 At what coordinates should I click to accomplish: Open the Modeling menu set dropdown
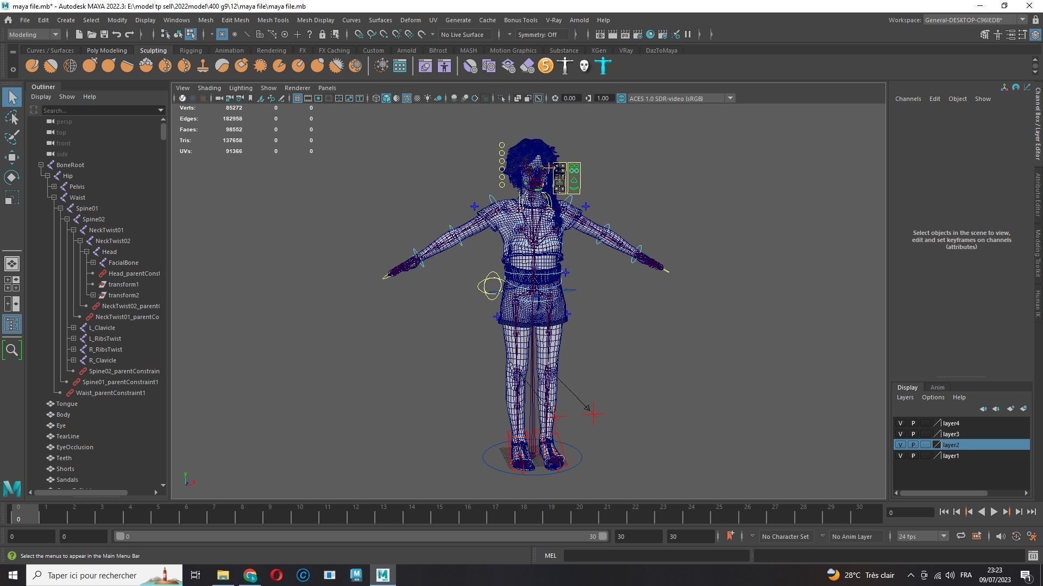tap(34, 34)
